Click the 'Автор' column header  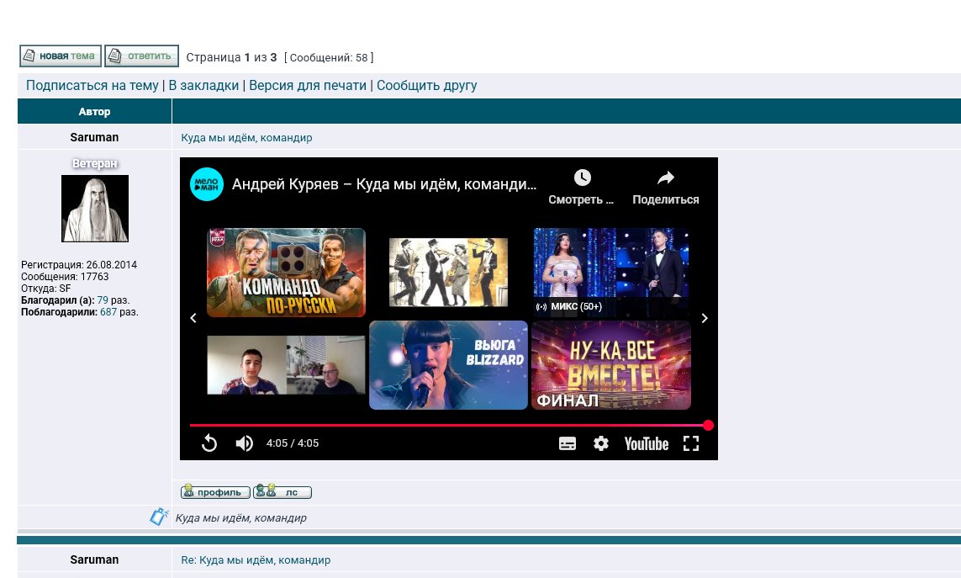94,112
